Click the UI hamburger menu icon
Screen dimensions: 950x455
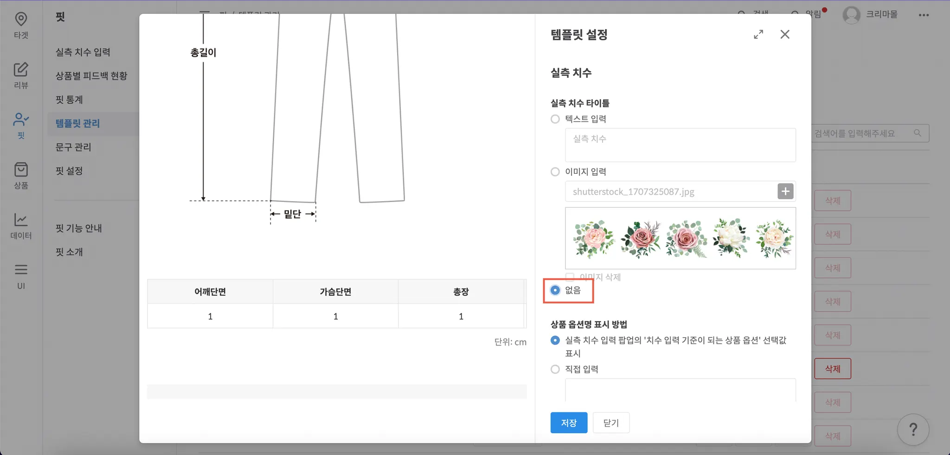pyautogui.click(x=21, y=270)
